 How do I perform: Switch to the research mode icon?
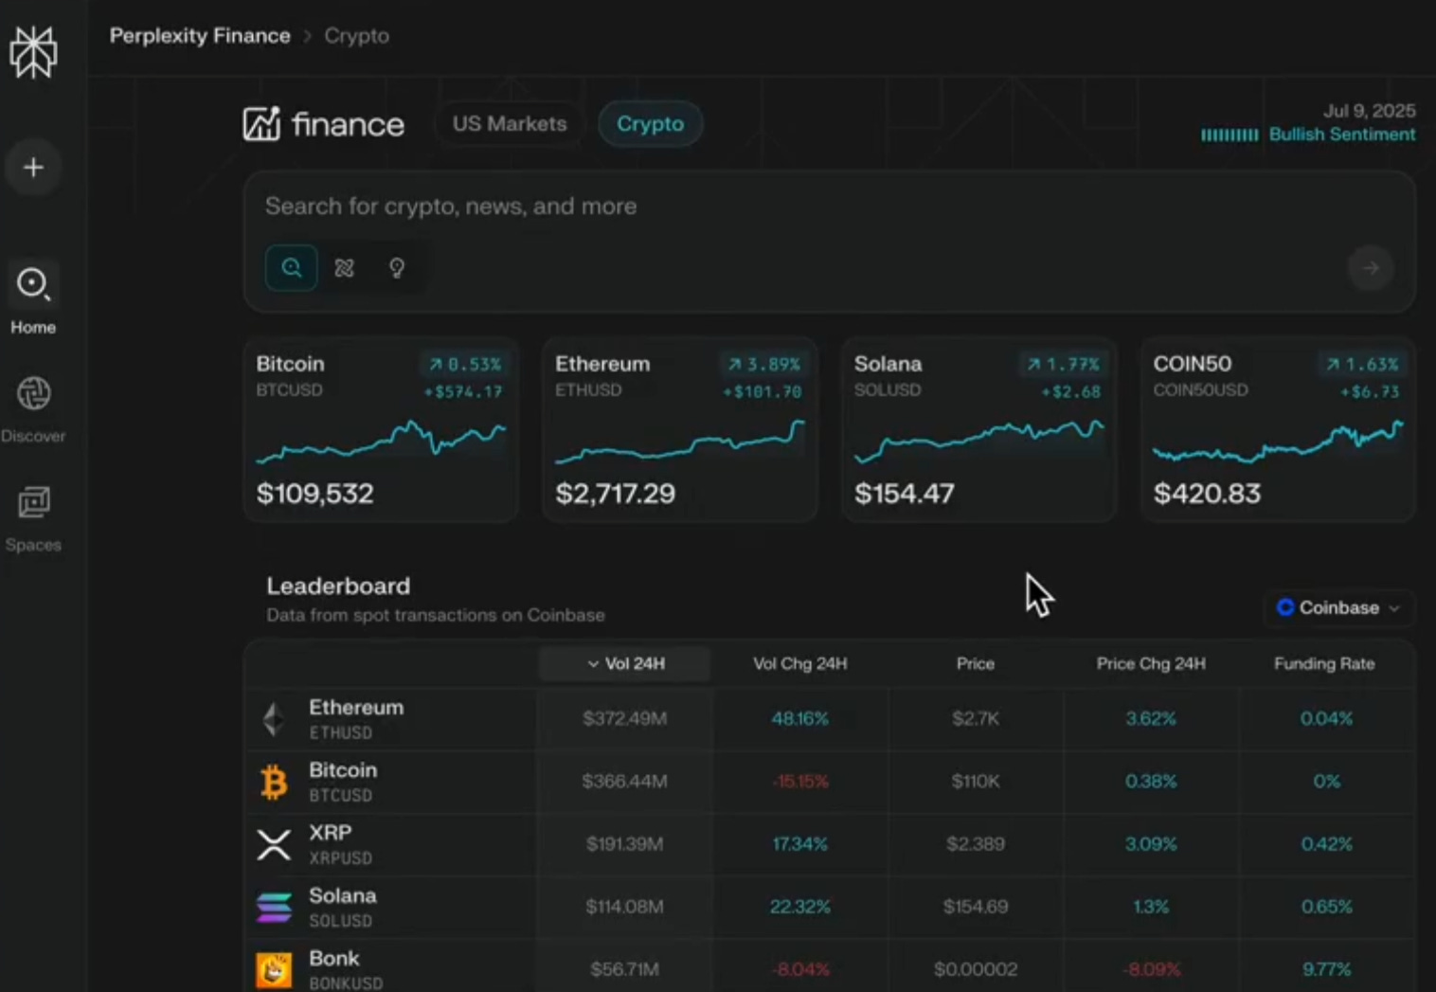[344, 268]
